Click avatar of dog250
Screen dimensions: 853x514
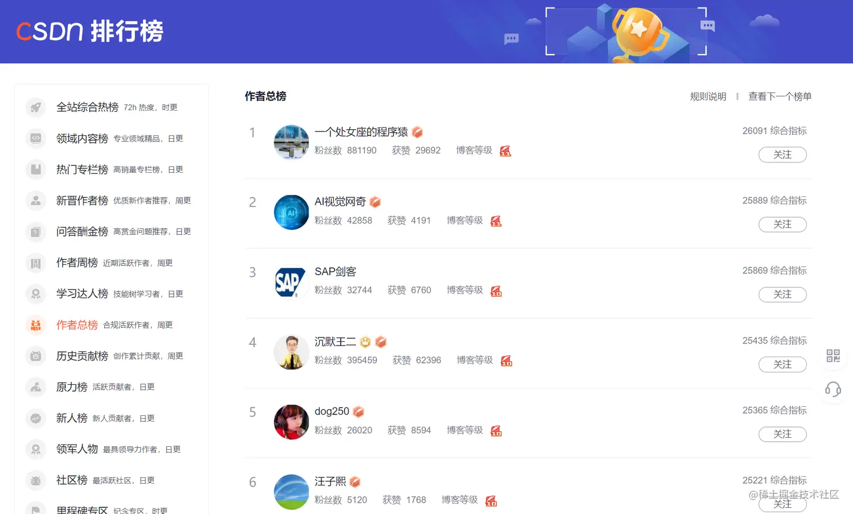click(291, 422)
